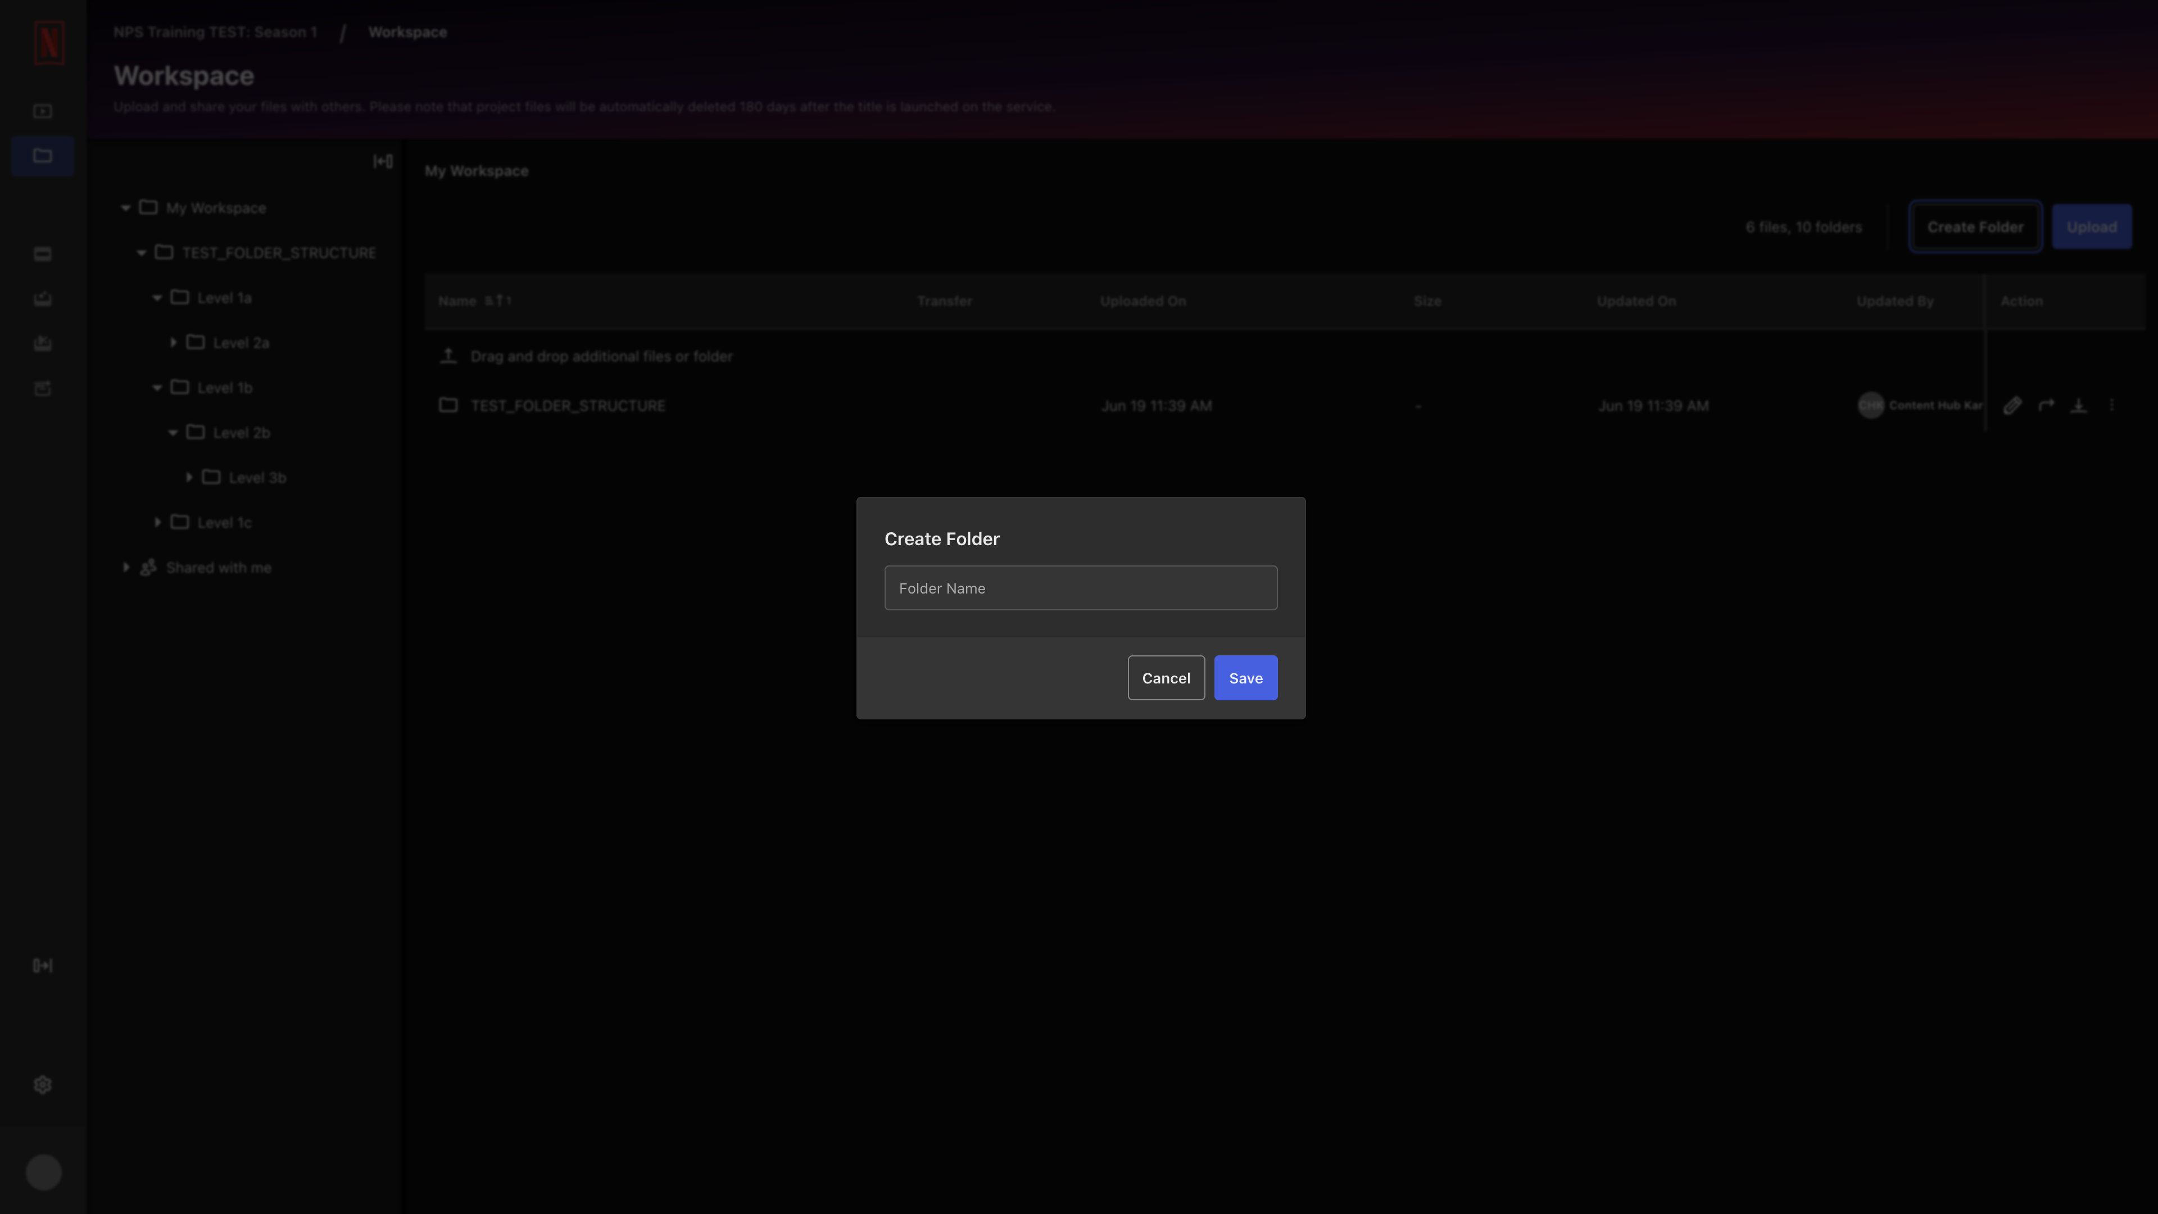Open NPS Training TEST: Season 1 breadcrumb
2158x1214 pixels.
[x=215, y=32]
